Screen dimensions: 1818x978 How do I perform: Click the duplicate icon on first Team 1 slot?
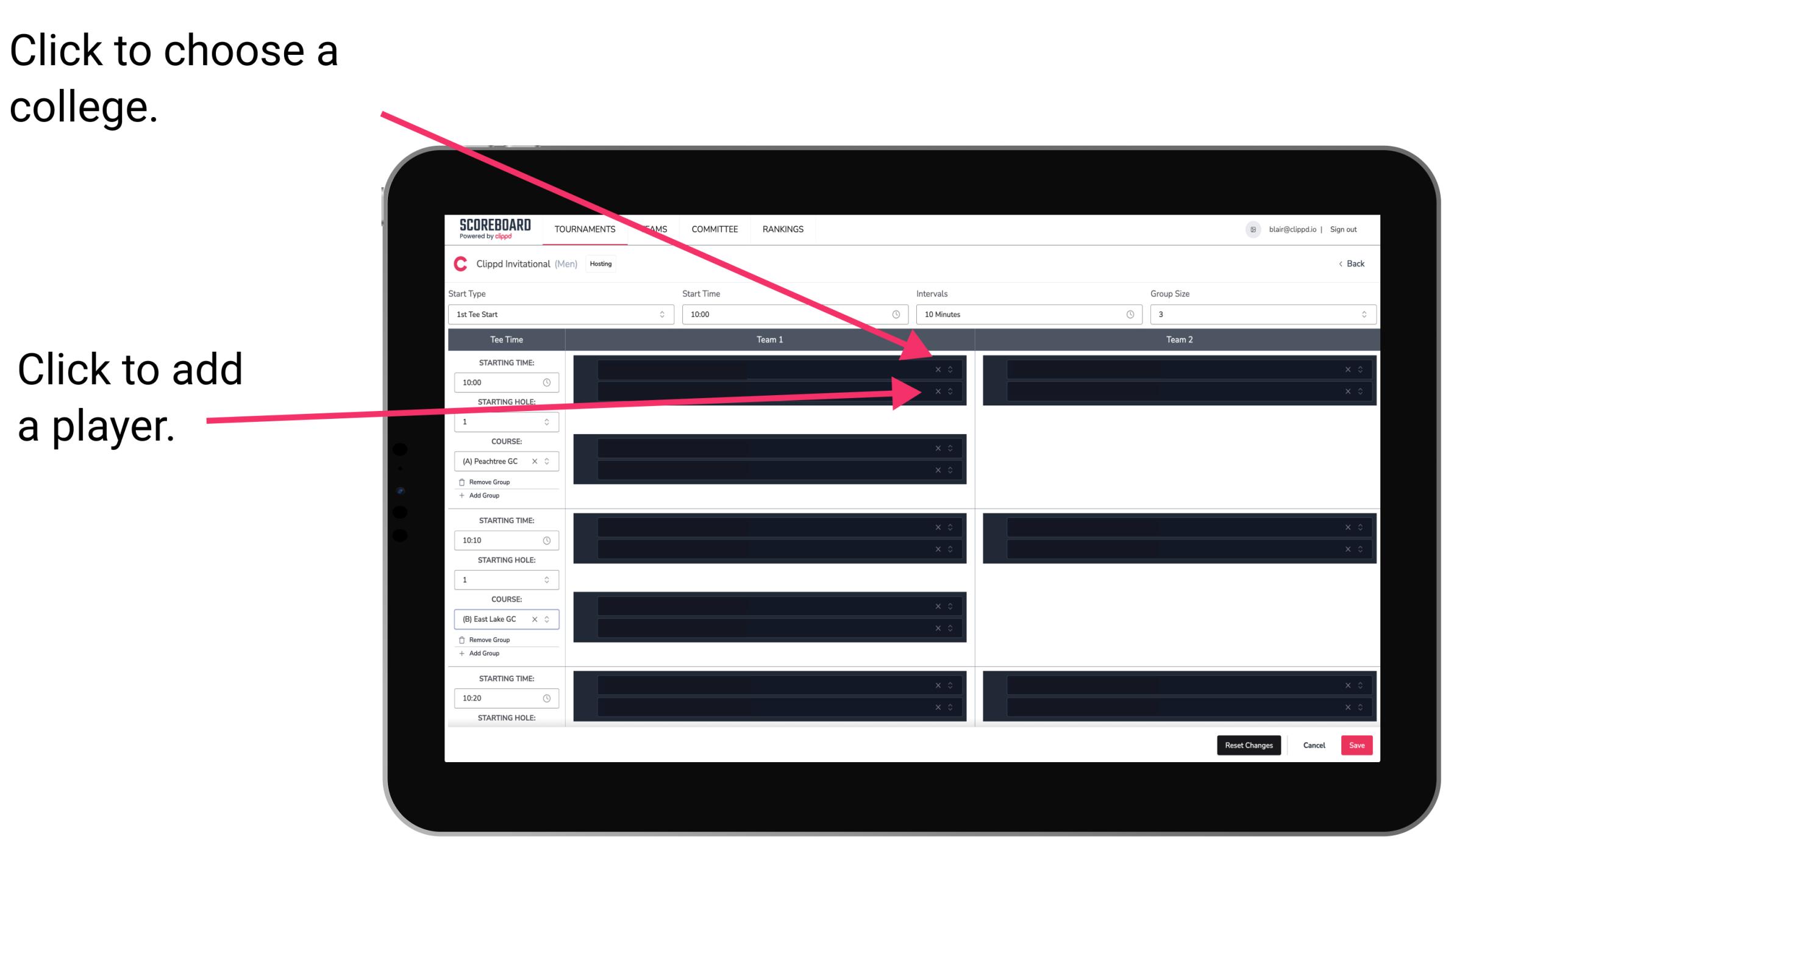pyautogui.click(x=951, y=369)
